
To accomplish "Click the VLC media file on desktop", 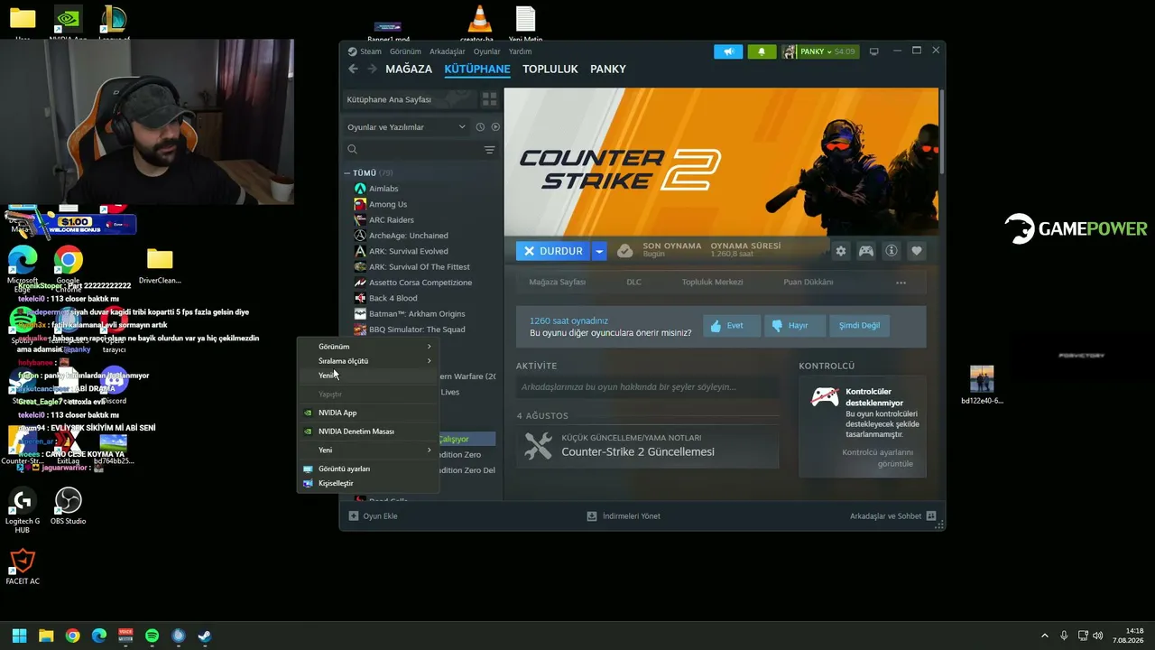I will (479, 23).
